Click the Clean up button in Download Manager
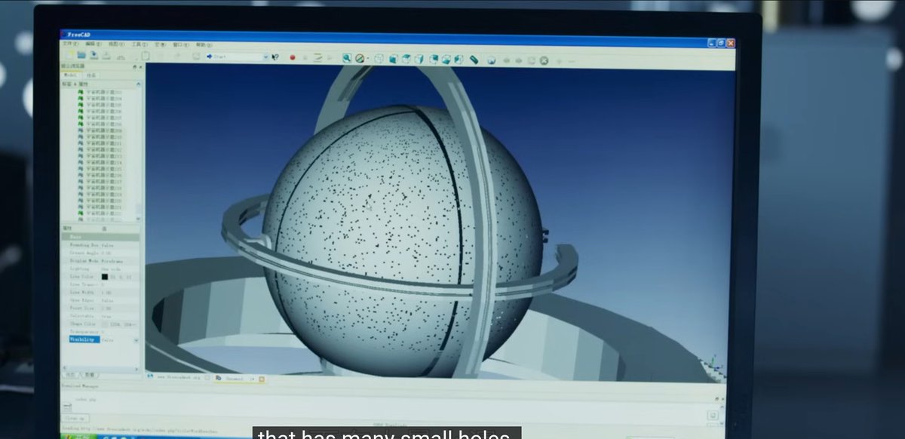Image resolution: width=905 pixels, height=439 pixels. pyautogui.click(x=75, y=417)
